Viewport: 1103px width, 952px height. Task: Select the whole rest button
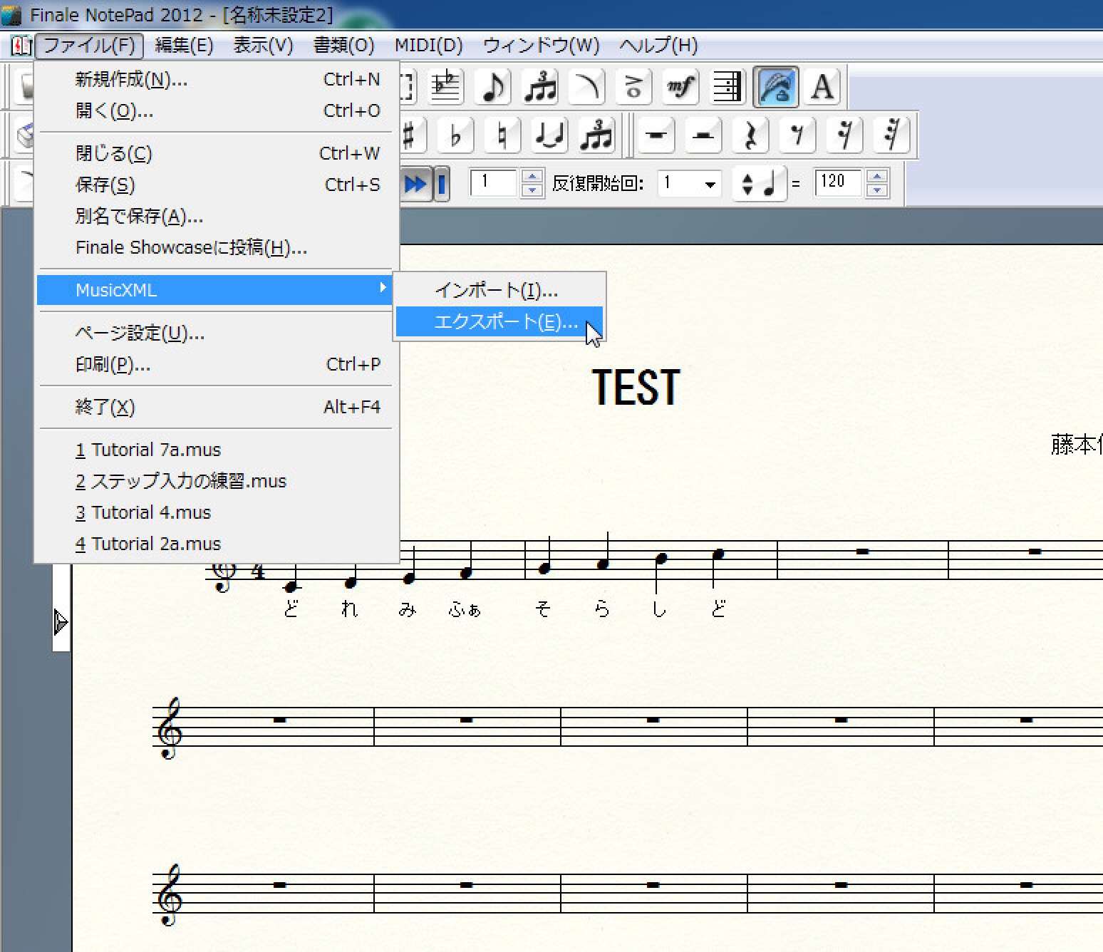[x=656, y=135]
